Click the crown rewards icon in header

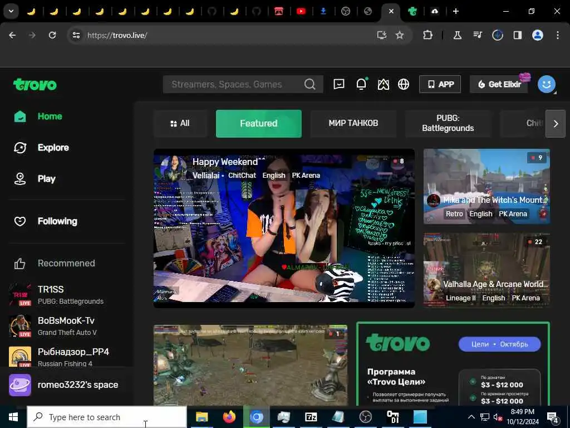(x=383, y=85)
